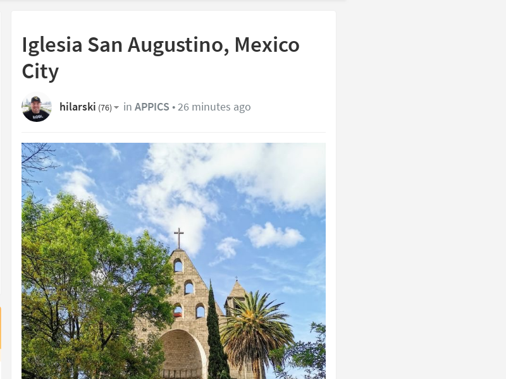Click the word City in the title
This screenshot has width=506, height=379.
coord(40,71)
